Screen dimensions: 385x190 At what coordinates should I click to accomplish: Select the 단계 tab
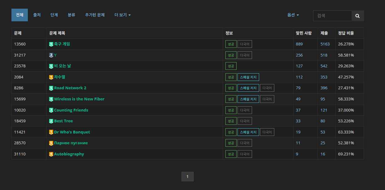tap(54, 15)
